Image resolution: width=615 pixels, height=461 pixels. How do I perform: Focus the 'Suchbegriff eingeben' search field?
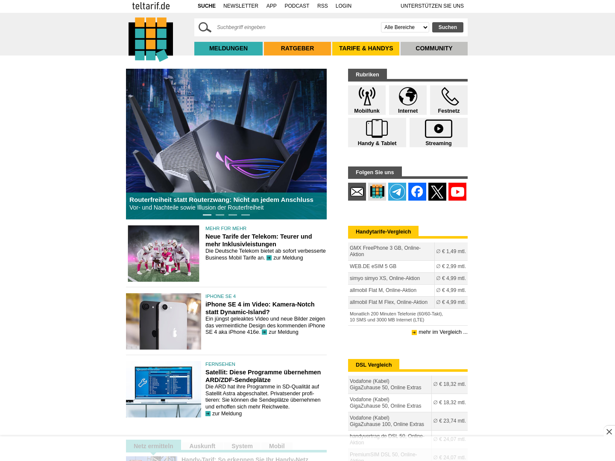click(297, 27)
